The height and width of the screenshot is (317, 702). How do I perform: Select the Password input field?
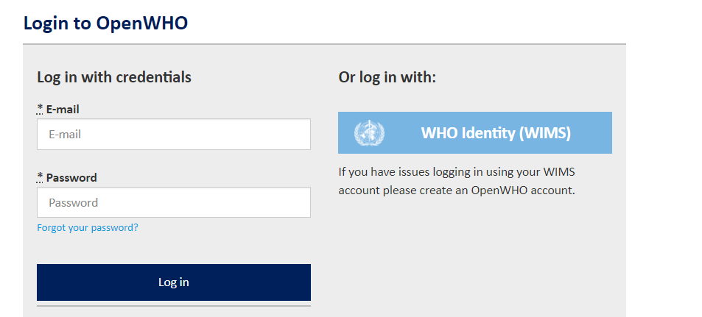(x=174, y=202)
